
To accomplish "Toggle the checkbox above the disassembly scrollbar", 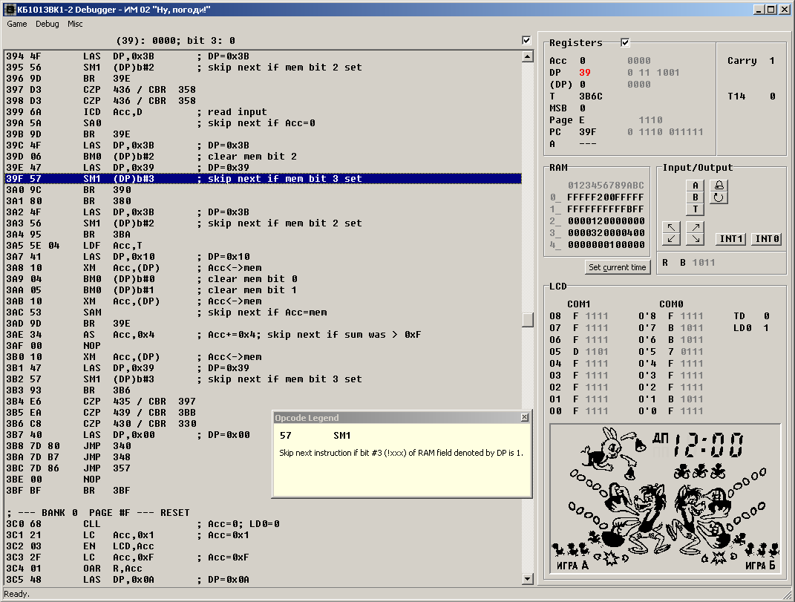I will [527, 40].
